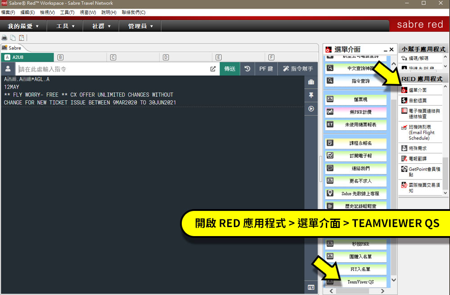
Task: Click the pop-out icon in command field
Action: click(213, 69)
